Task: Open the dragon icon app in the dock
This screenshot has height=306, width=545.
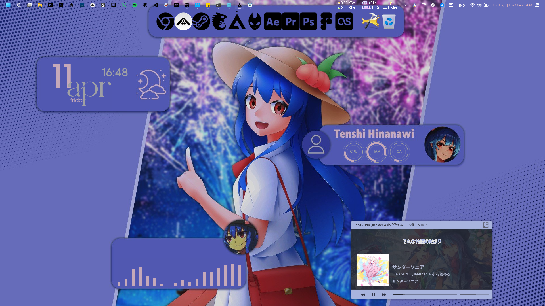Action: [219, 22]
